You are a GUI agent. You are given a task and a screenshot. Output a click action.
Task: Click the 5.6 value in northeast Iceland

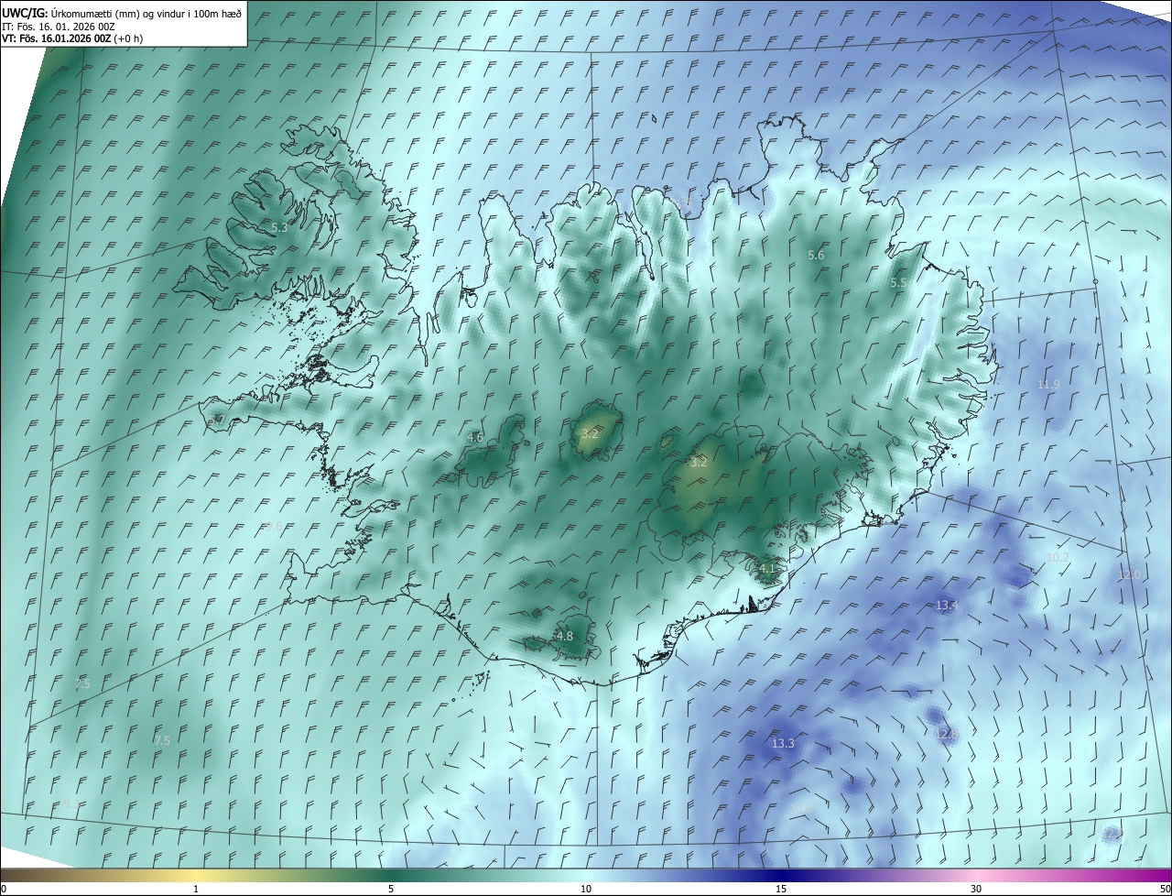tap(816, 256)
